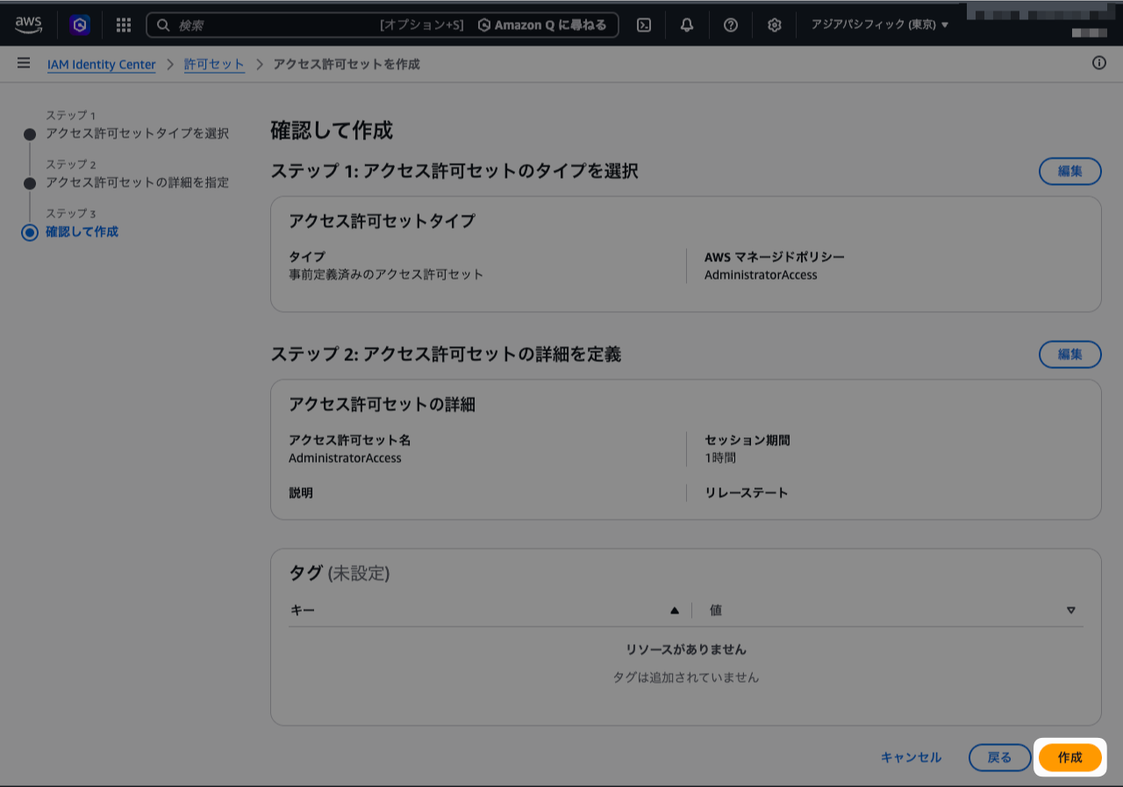Click 戻る to go back
1123x787 pixels.
pyautogui.click(x=1000, y=757)
